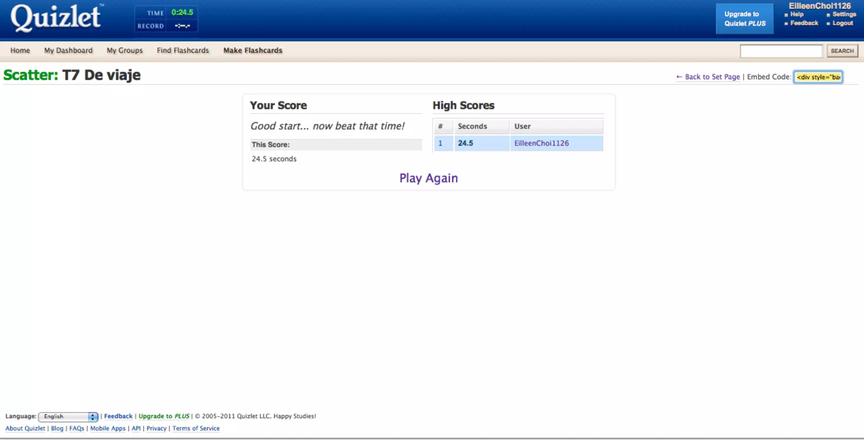864x440 pixels.
Task: Go to My Dashboard
Action: (x=68, y=51)
